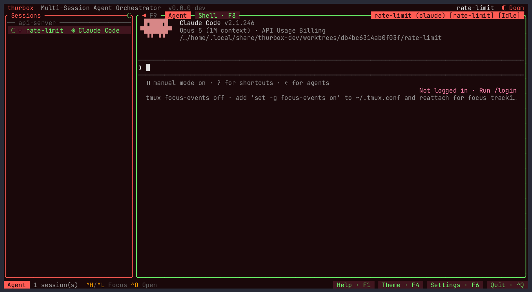Viewport: 532px width, 292px height.
Task: Click the pause icon beside manual mode on
Action: 148,83
